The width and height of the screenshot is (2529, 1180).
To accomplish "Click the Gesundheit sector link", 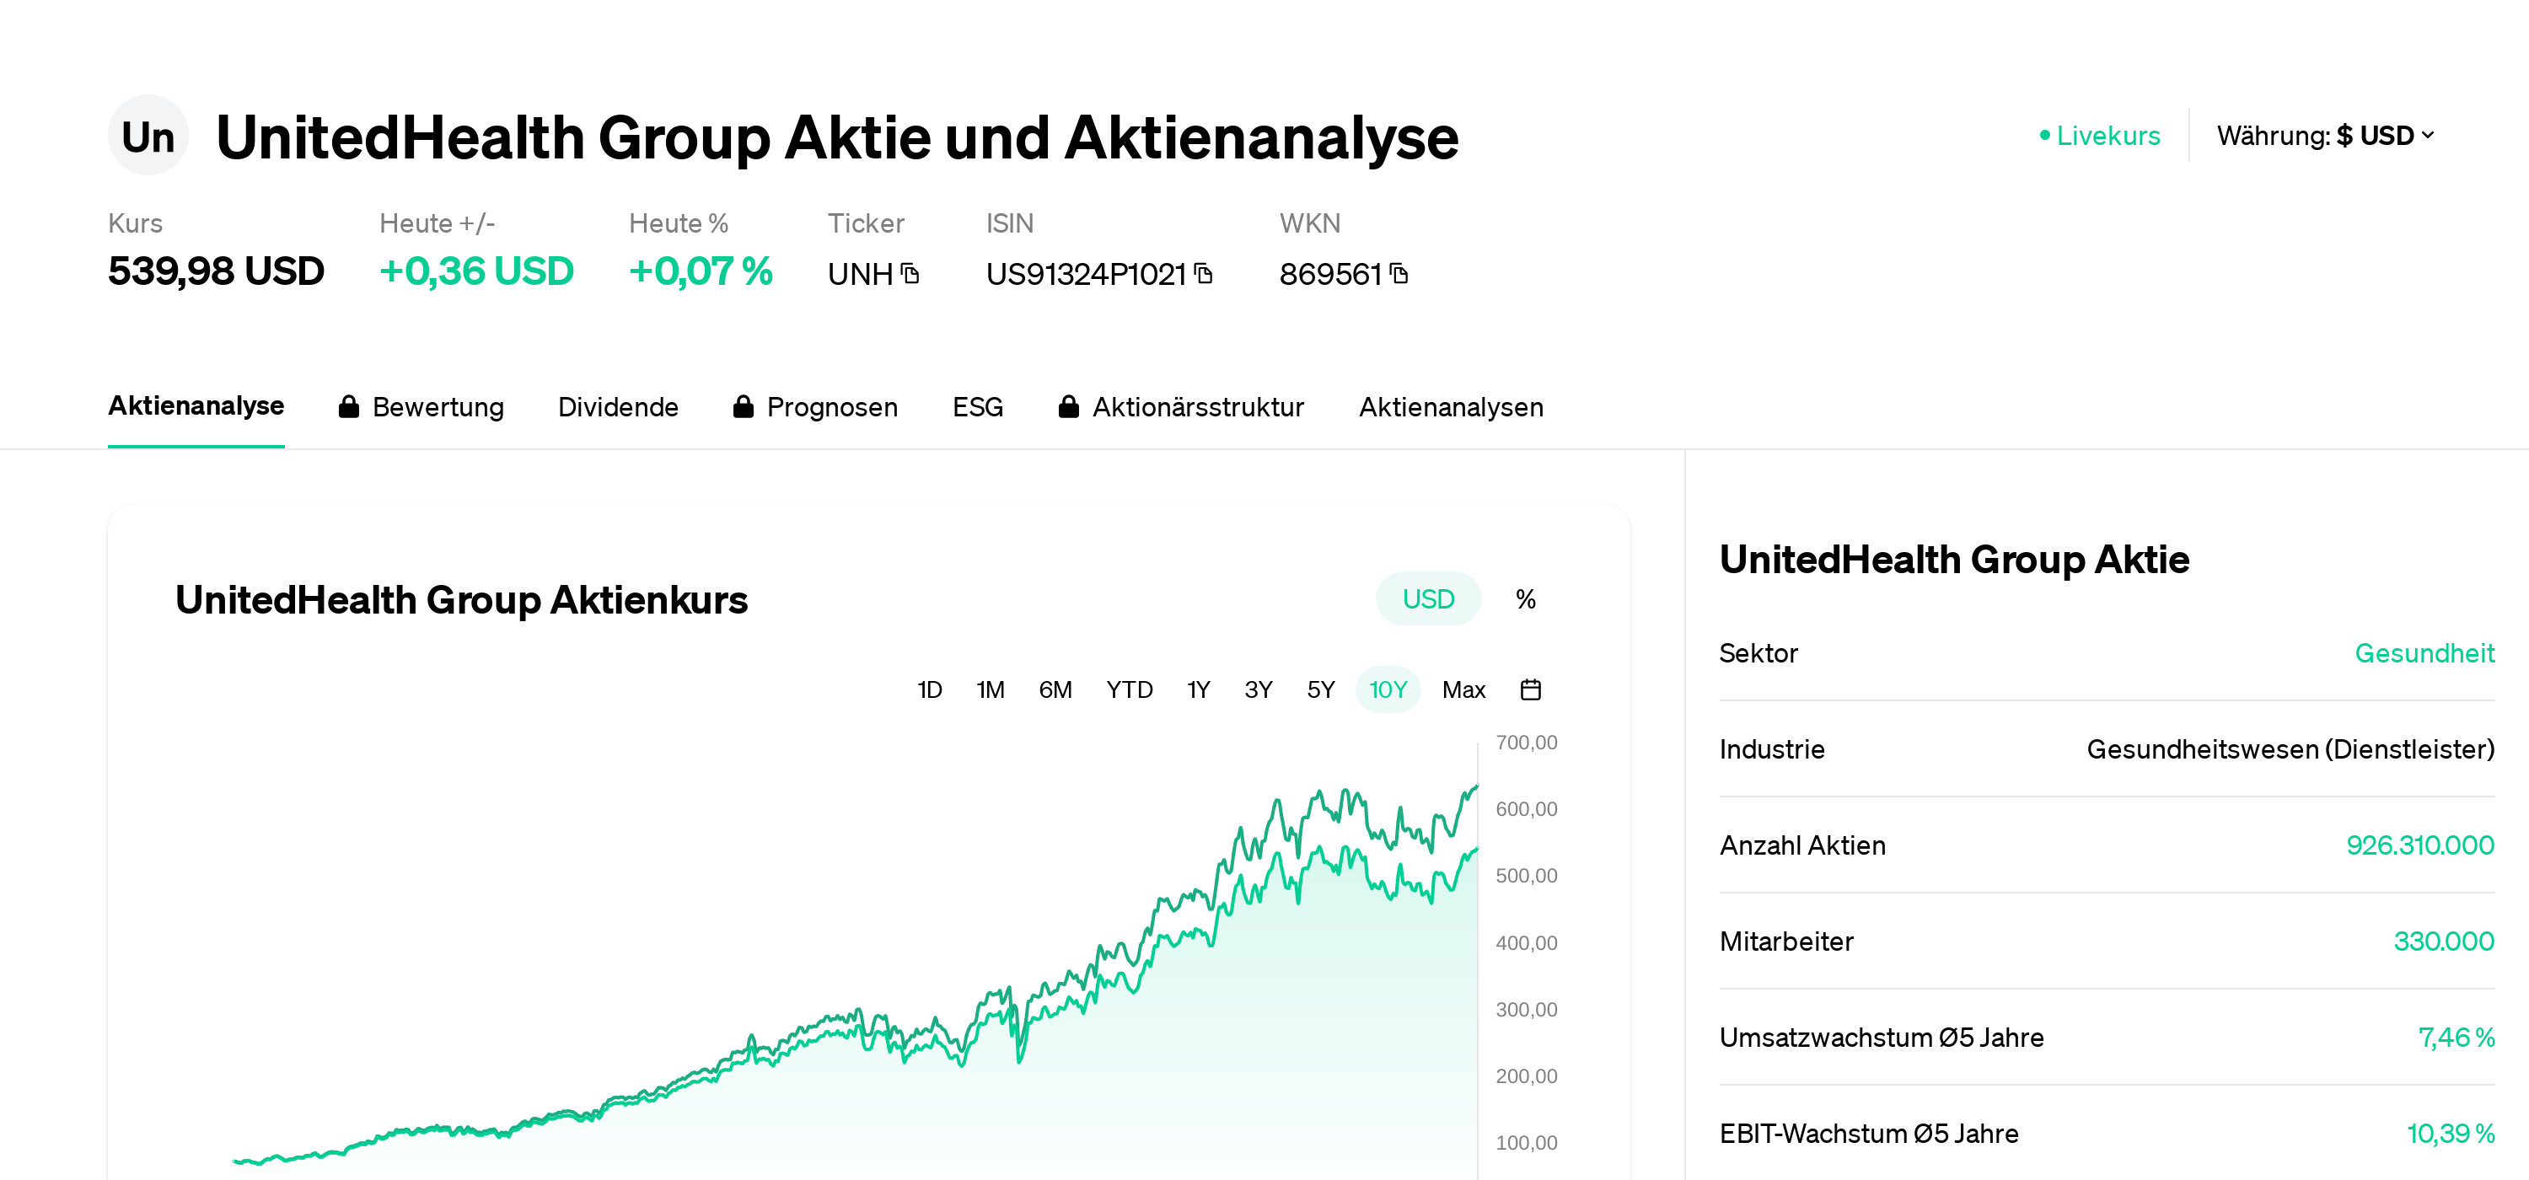I will (x=2424, y=653).
